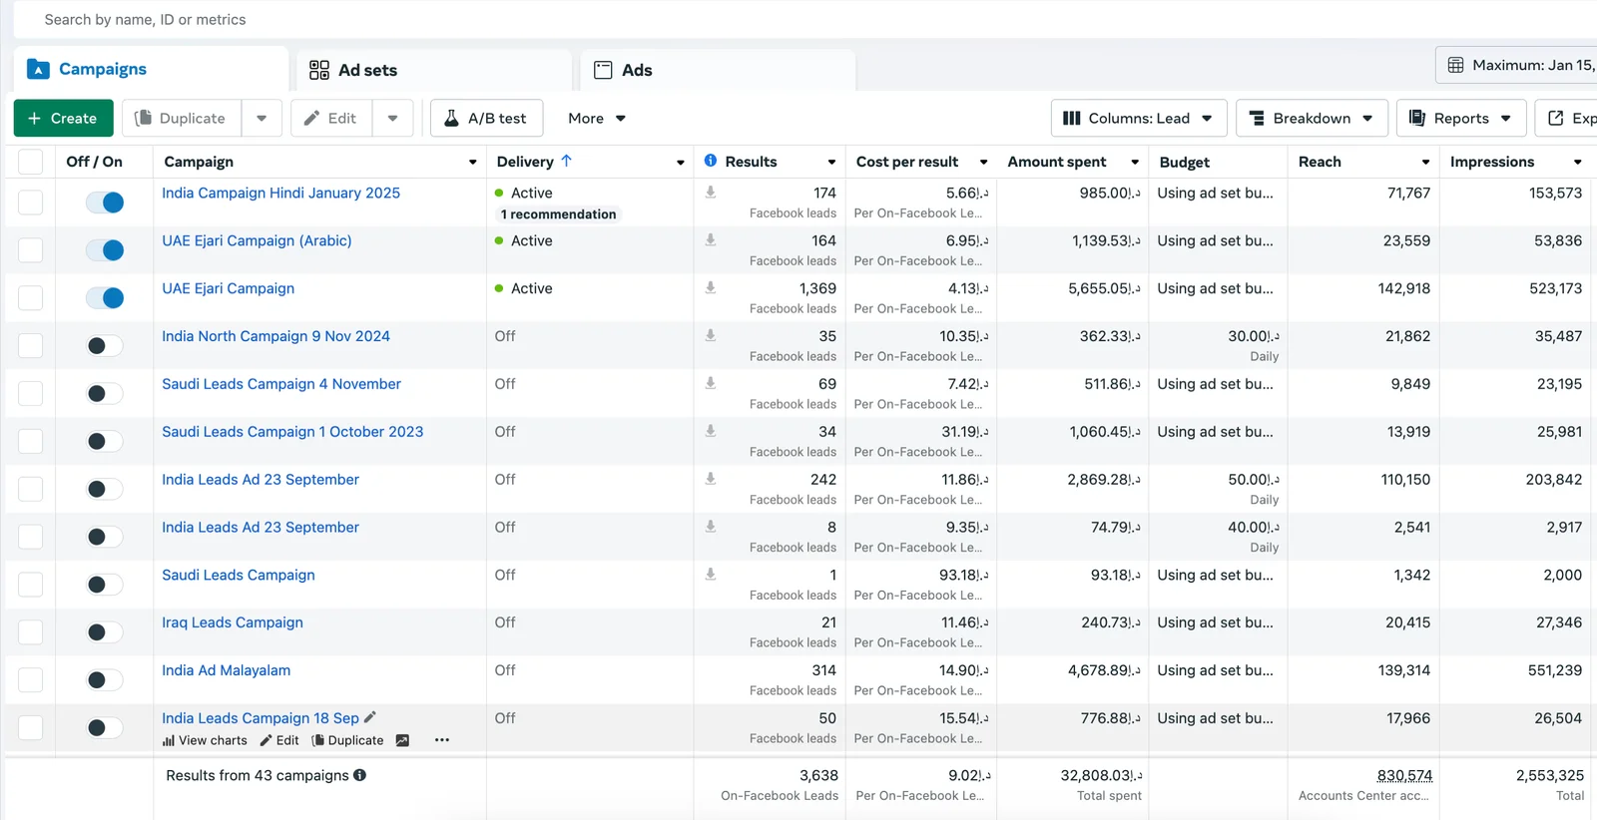The height and width of the screenshot is (820, 1597).
Task: Open the Columns: Lead dropdown
Action: [x=1137, y=118]
